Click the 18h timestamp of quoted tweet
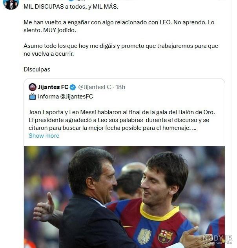The image size is (237, 248). pyautogui.click(x=120, y=87)
